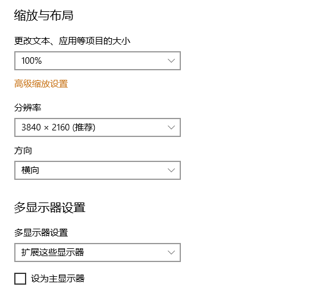Click the chevron arrow in the 3840 × 2160 box
The height and width of the screenshot is (293, 332).
point(171,127)
